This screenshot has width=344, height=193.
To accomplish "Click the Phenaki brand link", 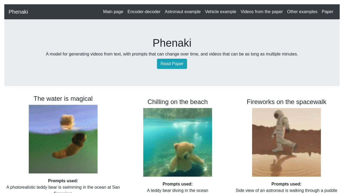I will pos(18,11).
